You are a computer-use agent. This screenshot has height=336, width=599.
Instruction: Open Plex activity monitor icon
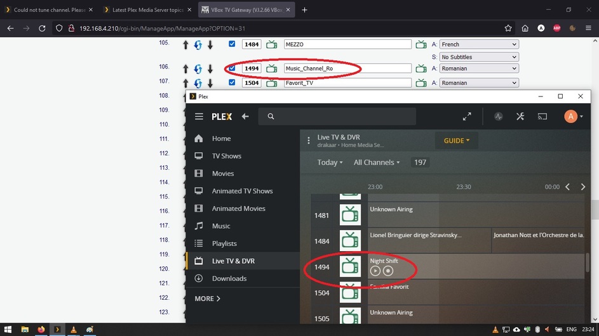(x=498, y=116)
